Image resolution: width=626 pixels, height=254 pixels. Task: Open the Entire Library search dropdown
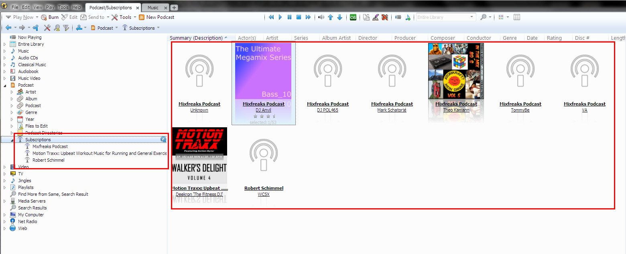point(472,17)
